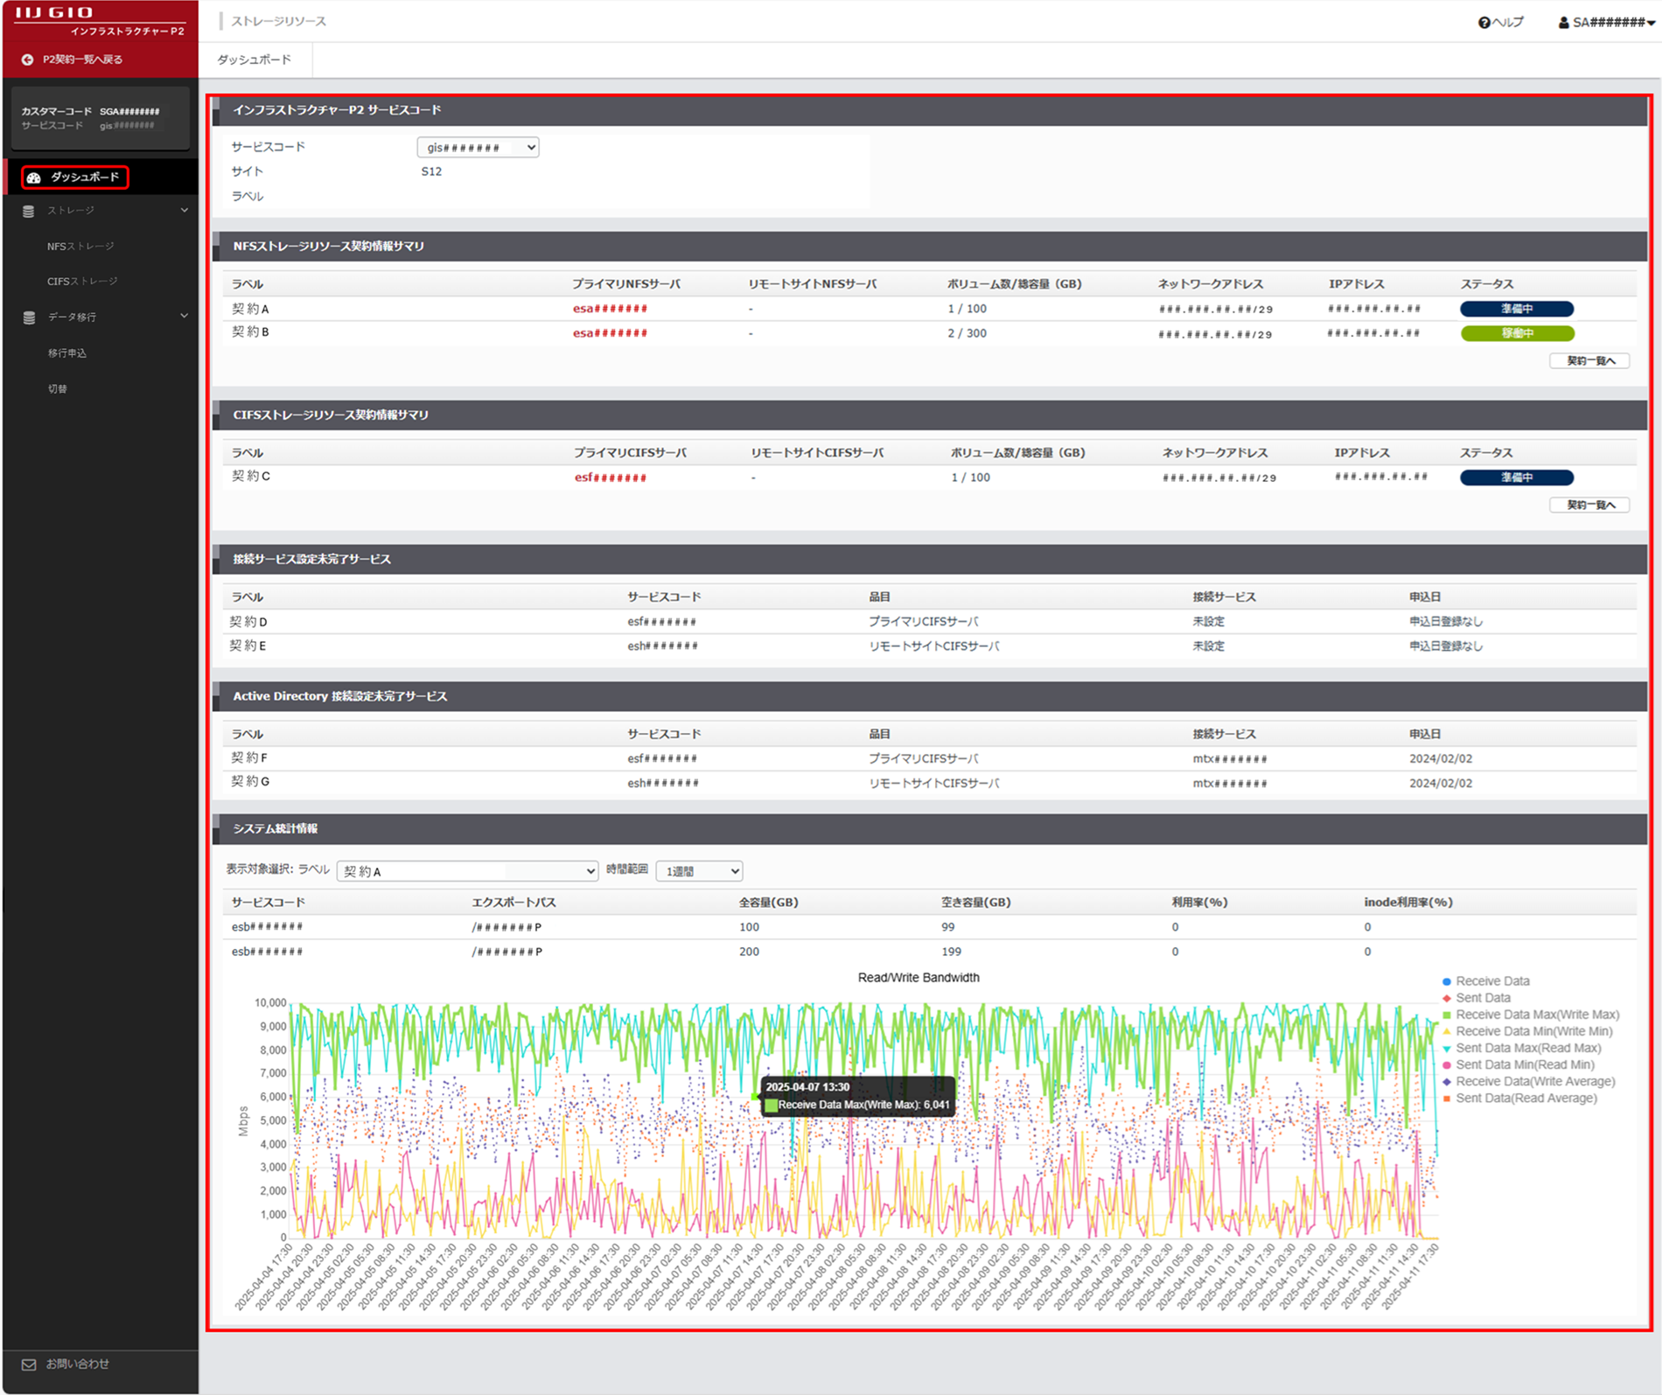Click the IIJ GIO logo
The height and width of the screenshot is (1395, 1662).
tap(55, 12)
